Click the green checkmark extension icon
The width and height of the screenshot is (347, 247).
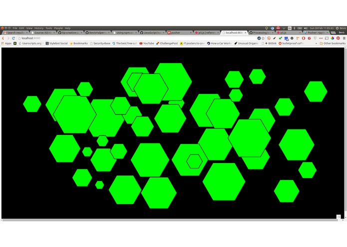pyautogui.click(x=281, y=38)
